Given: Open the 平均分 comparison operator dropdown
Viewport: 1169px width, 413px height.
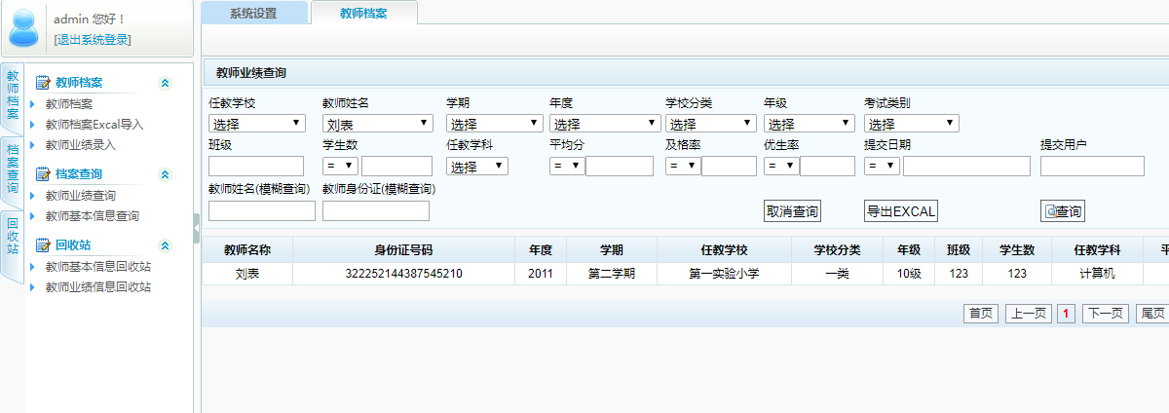Looking at the screenshot, I should (566, 167).
